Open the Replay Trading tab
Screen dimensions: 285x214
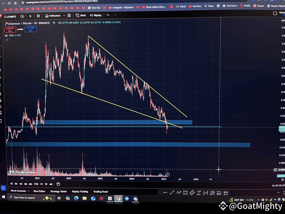coord(80,191)
